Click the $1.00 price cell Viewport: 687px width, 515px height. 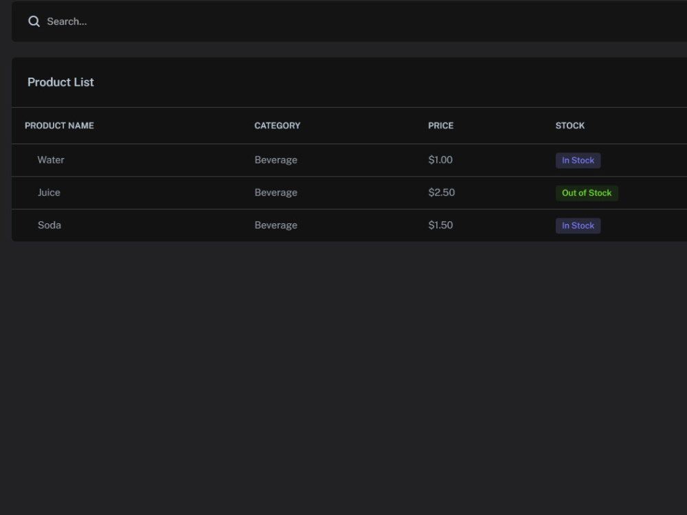440,160
